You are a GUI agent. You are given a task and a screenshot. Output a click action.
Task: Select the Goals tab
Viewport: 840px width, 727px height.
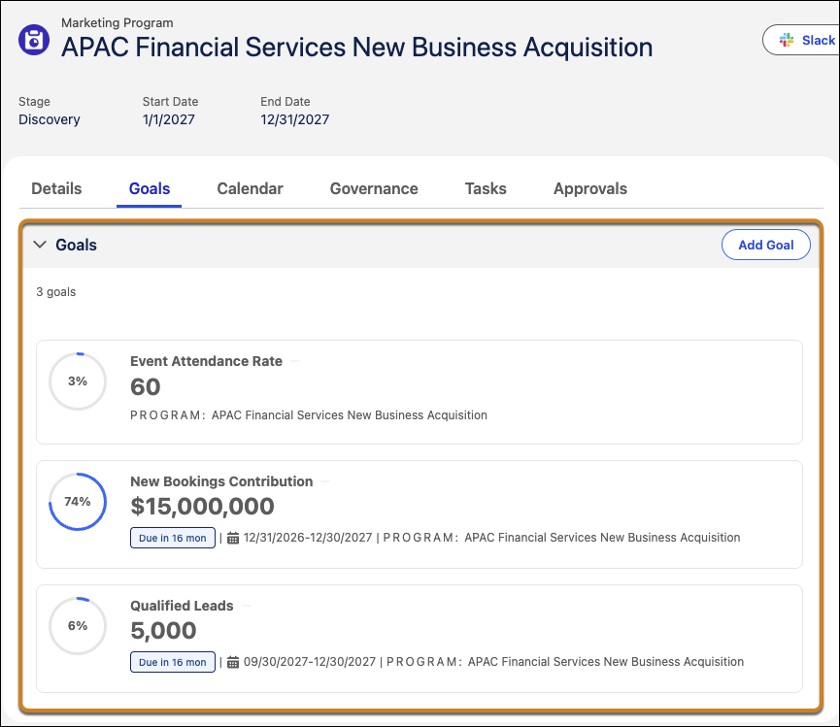(x=150, y=188)
